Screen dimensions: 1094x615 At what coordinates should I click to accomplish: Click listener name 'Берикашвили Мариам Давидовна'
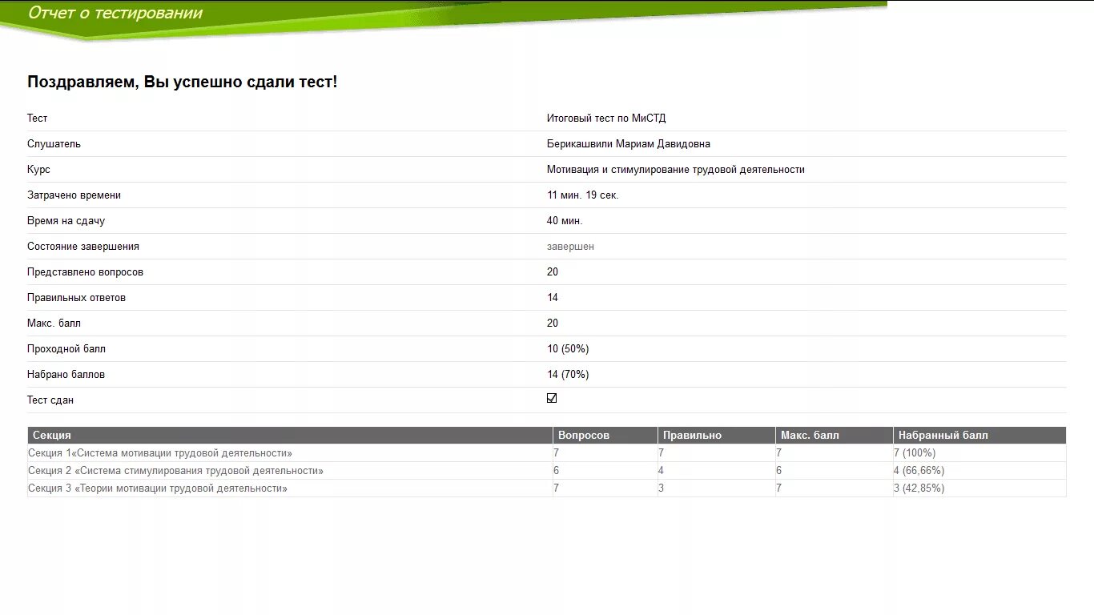[629, 144]
